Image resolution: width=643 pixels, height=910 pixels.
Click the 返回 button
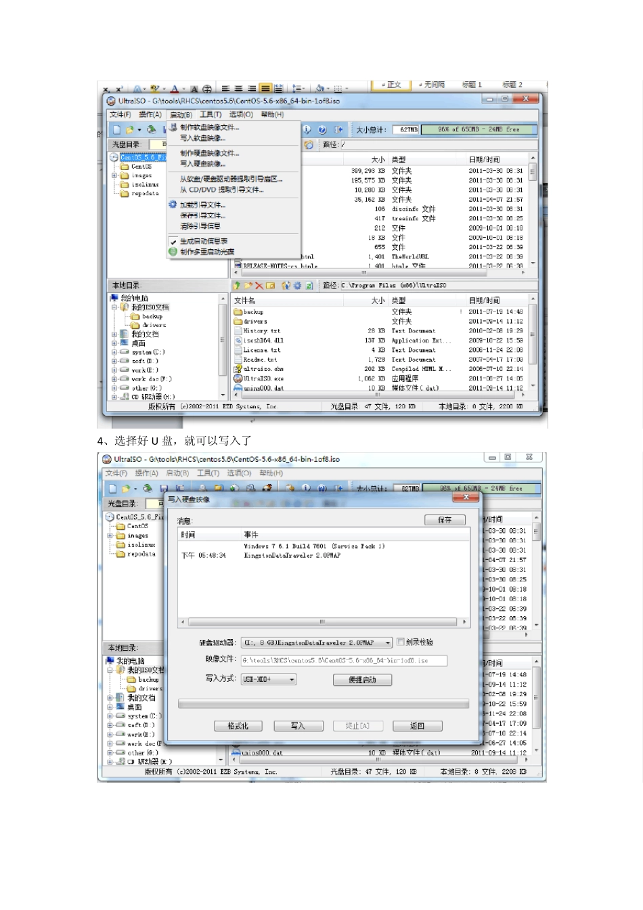pyautogui.click(x=418, y=726)
